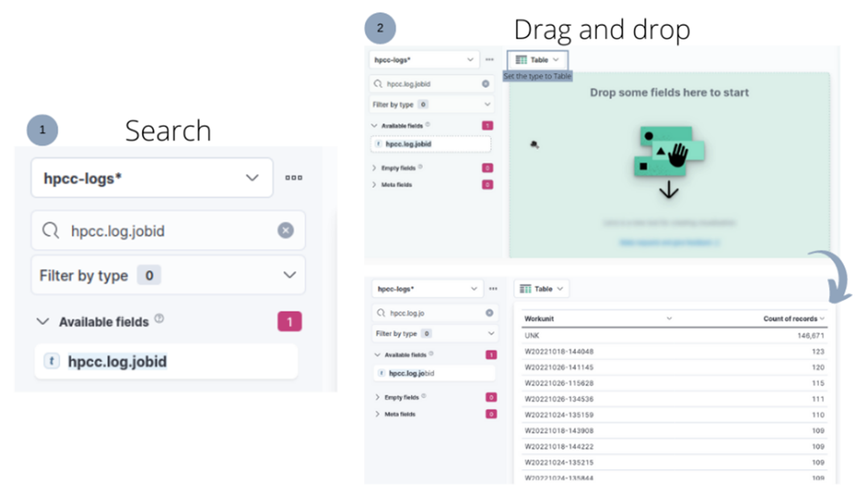855x497 pixels.
Task: Click the magnifying glass icon in the field search
Action: pyautogui.click(x=50, y=231)
